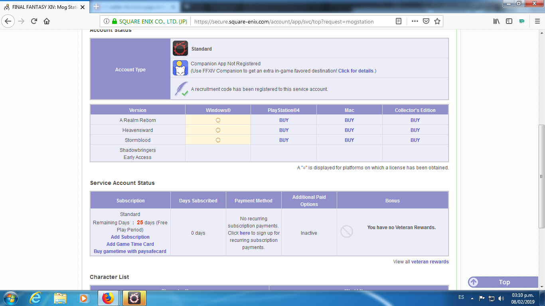Open a new tab with plus button
Image resolution: width=545 pixels, height=306 pixels.
point(97,7)
